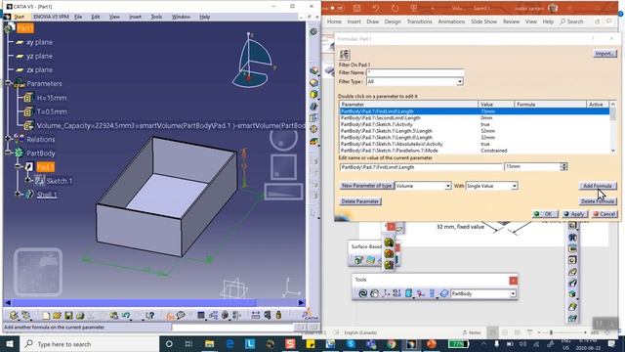Select Pad.1\SecondLimit\Length parameter row
This screenshot has height=352, width=625.
[475, 118]
